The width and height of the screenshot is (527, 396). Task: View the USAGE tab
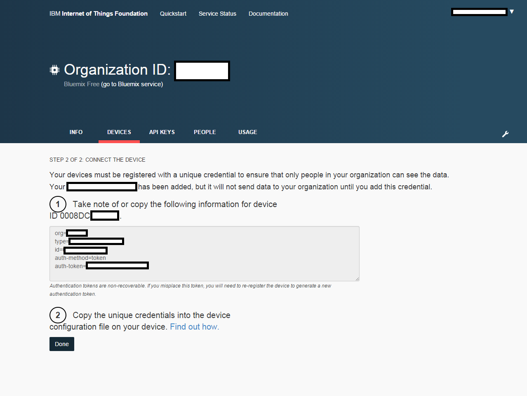click(248, 132)
